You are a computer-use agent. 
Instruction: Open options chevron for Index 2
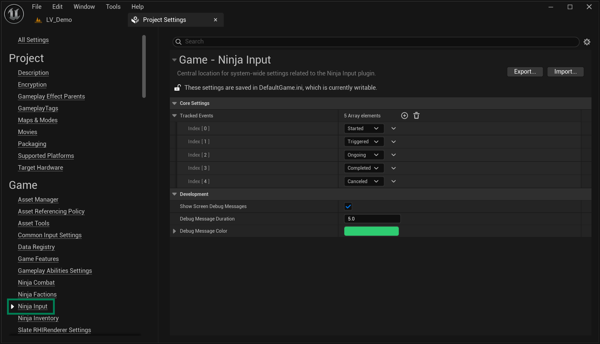394,155
